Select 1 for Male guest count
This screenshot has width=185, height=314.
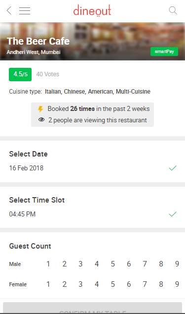[48, 264]
